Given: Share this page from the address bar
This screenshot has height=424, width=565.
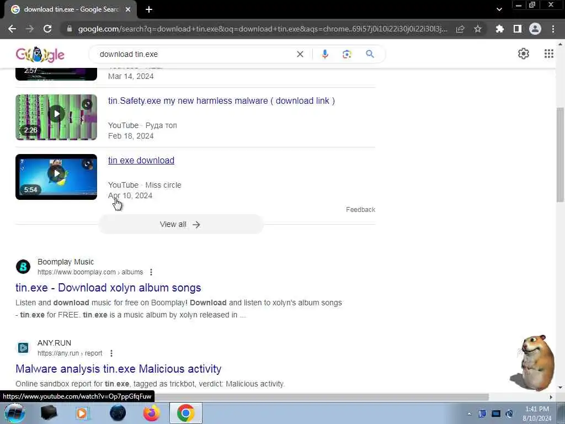Looking at the screenshot, I should point(460,29).
